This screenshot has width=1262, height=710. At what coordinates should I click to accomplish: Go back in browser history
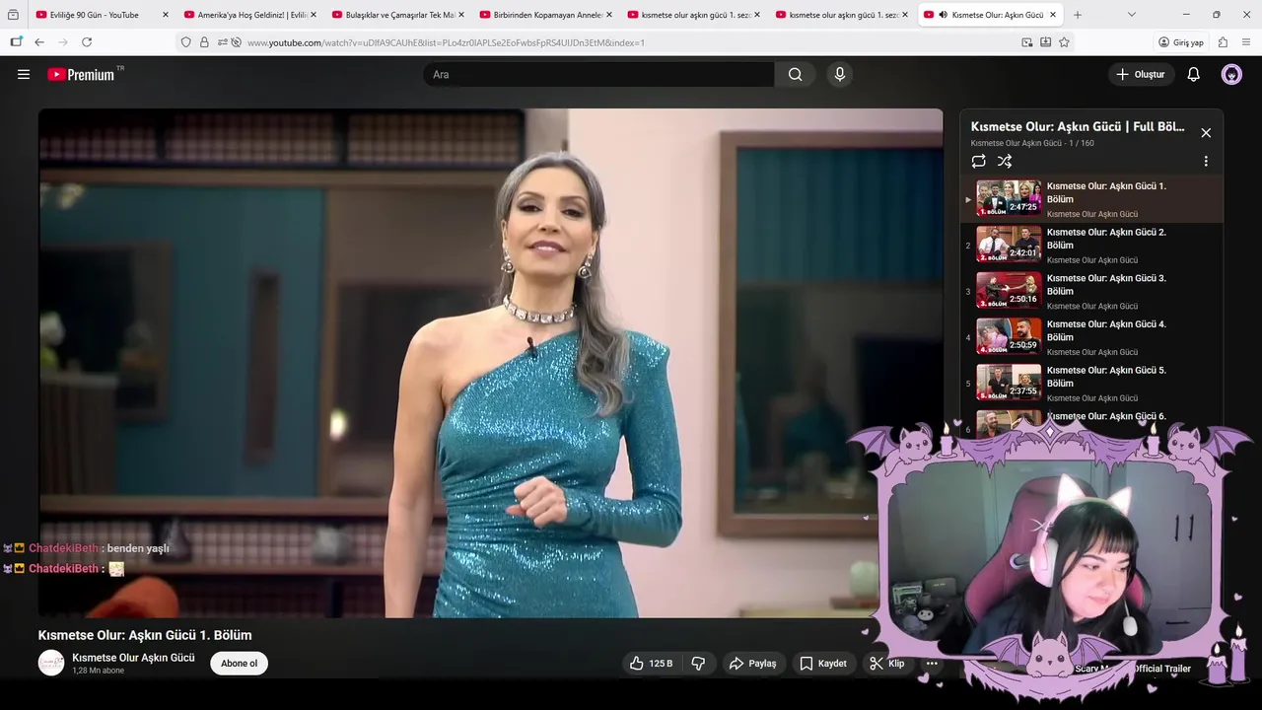point(39,42)
